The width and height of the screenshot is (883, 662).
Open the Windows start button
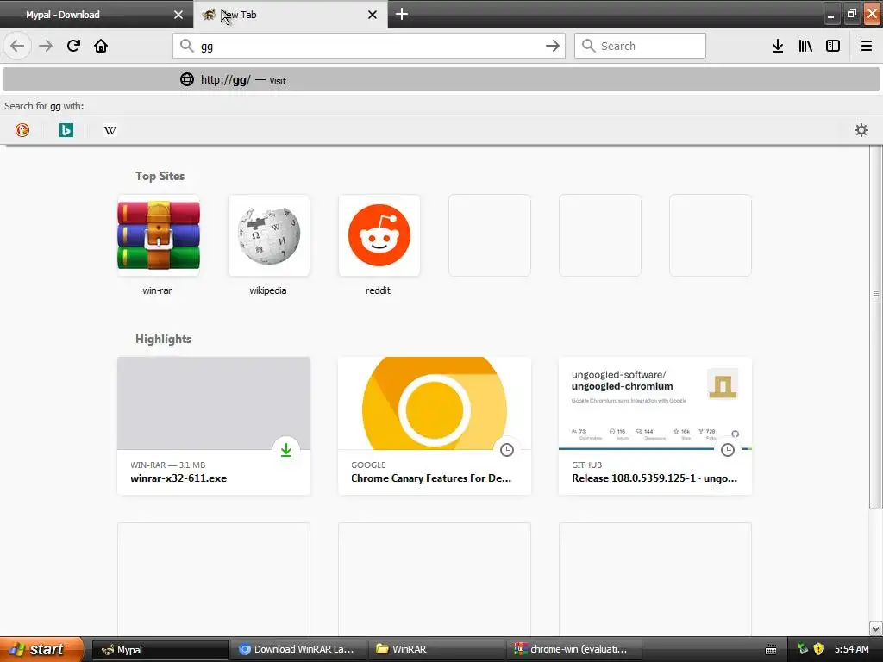tap(41, 649)
